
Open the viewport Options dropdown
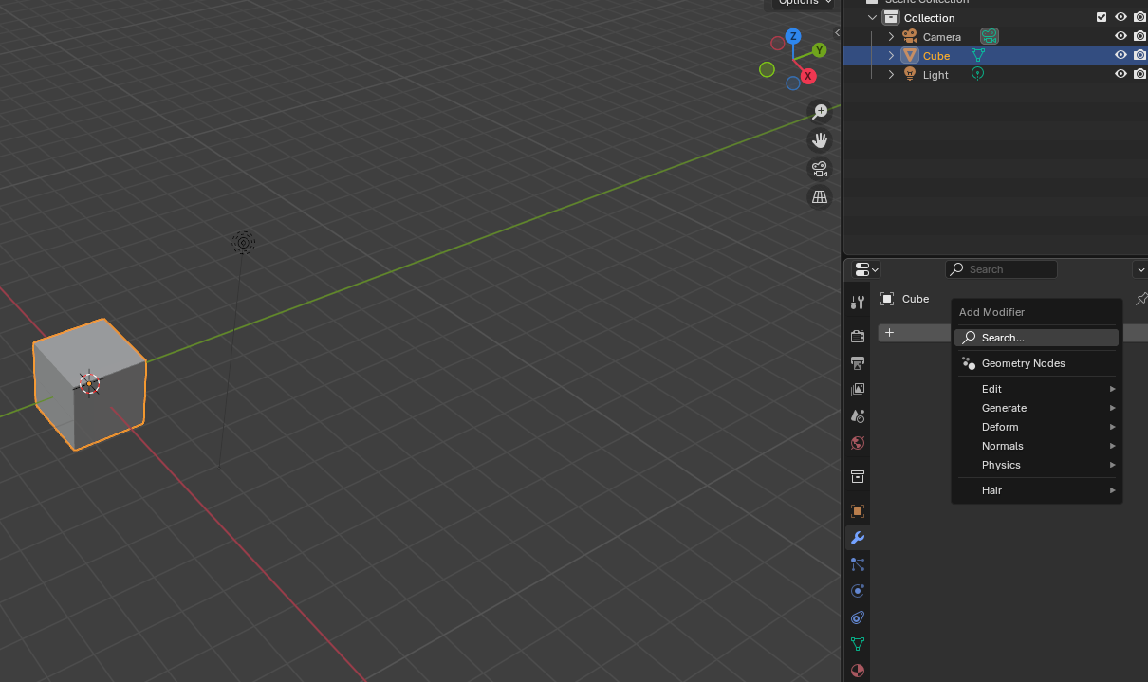point(804,3)
